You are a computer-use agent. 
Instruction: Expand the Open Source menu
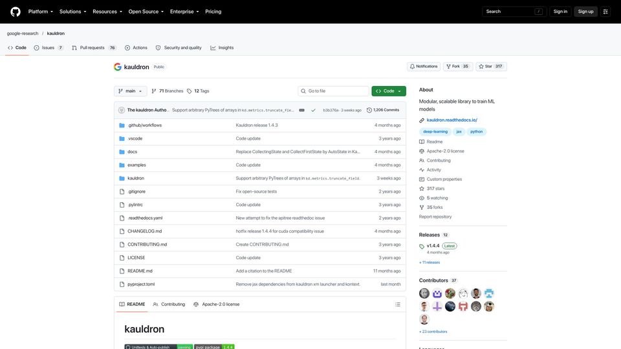[146, 12]
